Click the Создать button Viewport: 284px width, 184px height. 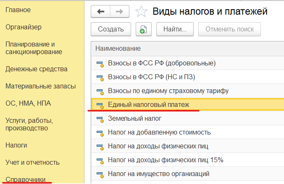pyautogui.click(x=111, y=29)
